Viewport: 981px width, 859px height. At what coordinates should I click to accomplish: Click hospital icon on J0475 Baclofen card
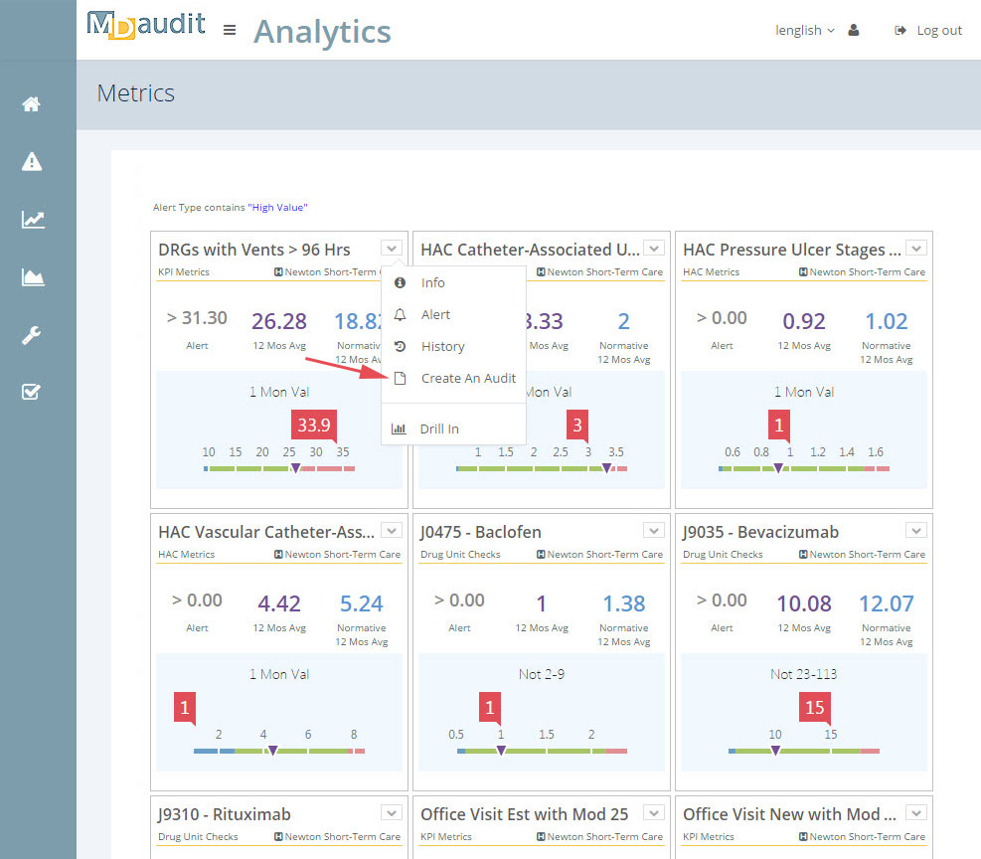(x=541, y=555)
